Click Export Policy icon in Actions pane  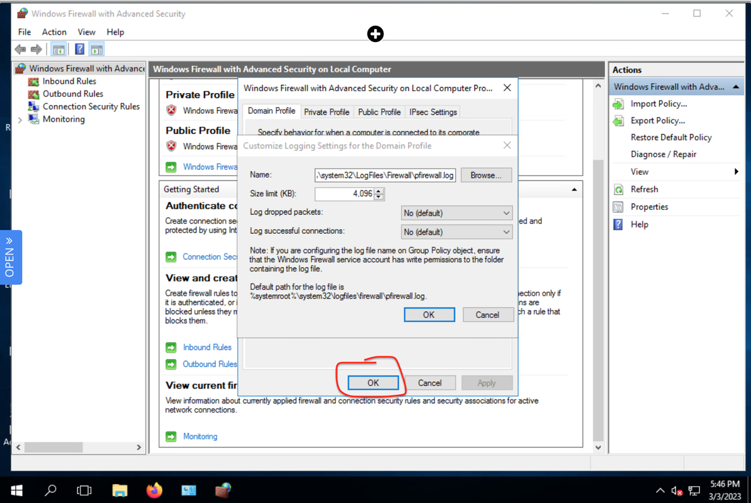tap(618, 121)
